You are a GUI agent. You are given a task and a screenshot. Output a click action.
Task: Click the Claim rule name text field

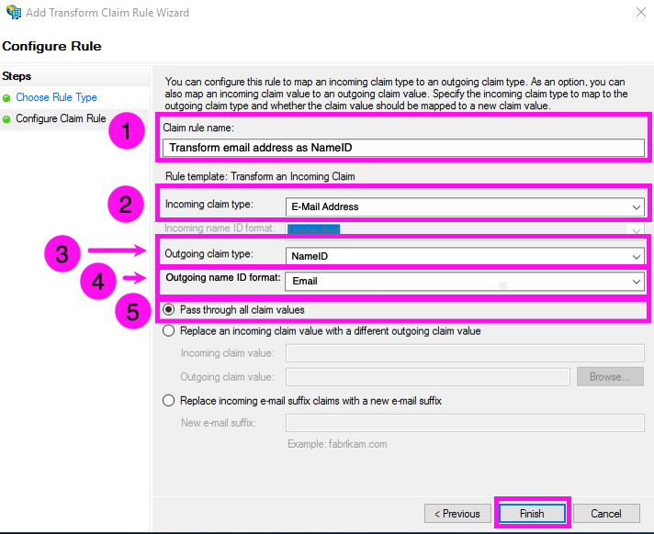(403, 148)
